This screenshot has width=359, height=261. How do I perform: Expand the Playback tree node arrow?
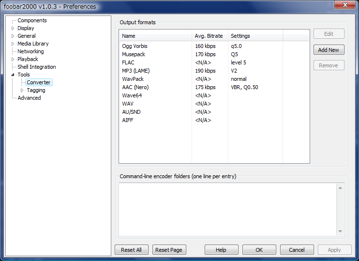(x=13, y=60)
